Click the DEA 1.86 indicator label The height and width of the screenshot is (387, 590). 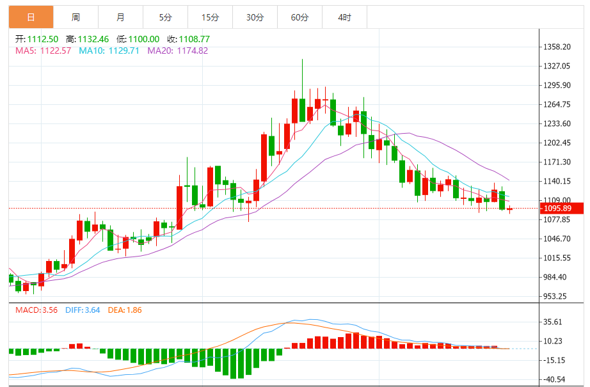point(126,310)
